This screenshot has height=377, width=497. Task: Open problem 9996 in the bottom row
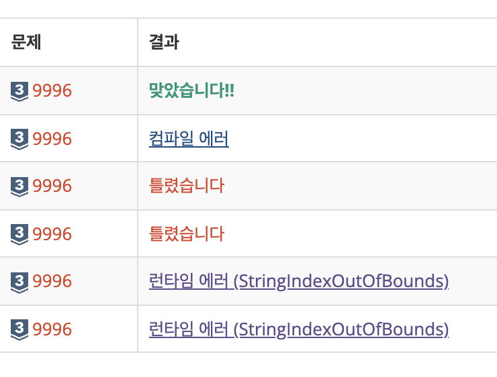coord(52,329)
